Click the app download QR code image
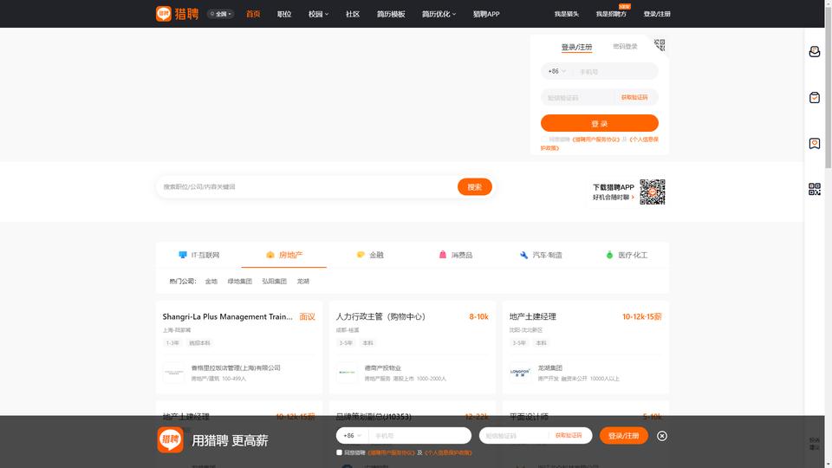 [652, 192]
